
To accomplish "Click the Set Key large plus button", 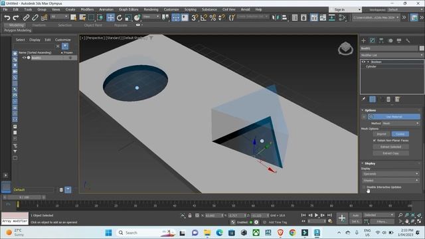I will coord(342,218).
